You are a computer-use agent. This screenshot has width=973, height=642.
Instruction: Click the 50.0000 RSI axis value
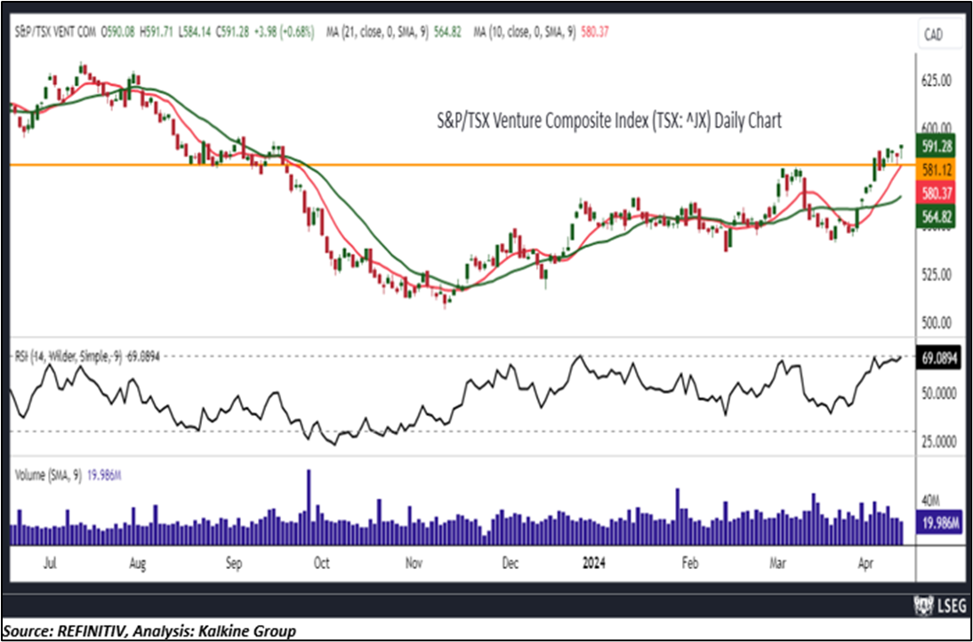937,393
